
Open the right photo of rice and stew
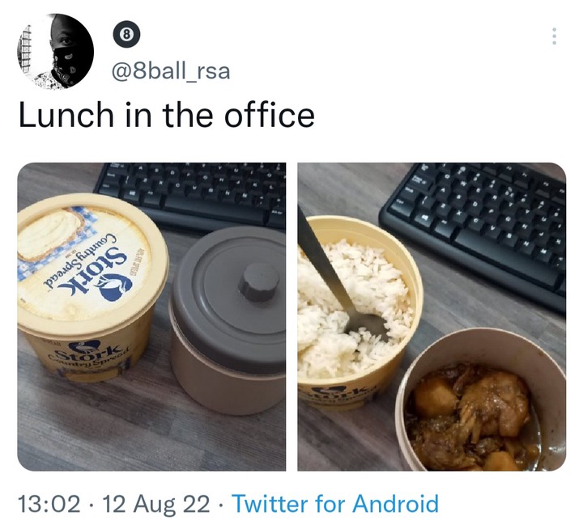pos(432,316)
